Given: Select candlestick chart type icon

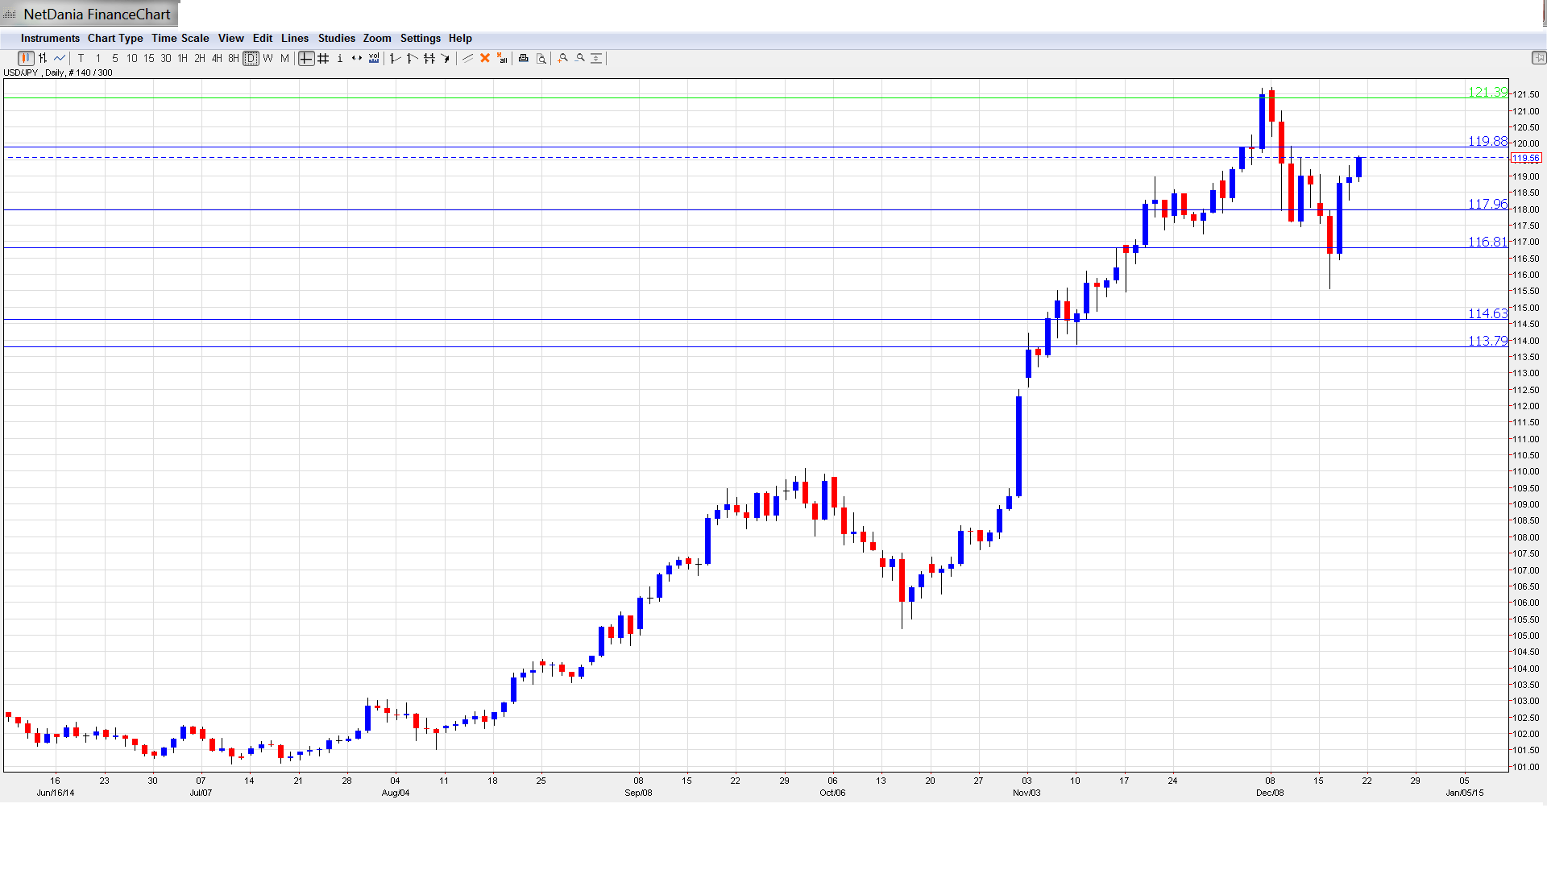Looking at the screenshot, I should [26, 58].
